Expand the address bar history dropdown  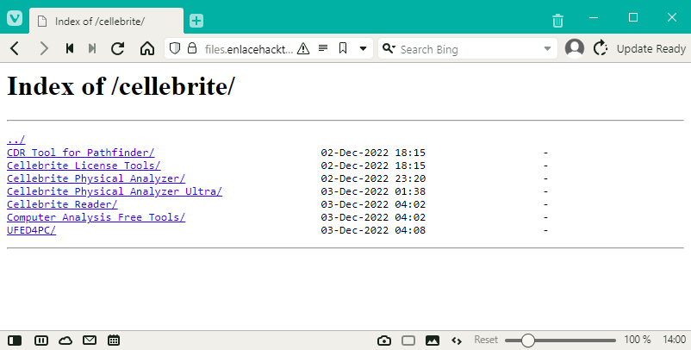click(x=363, y=48)
